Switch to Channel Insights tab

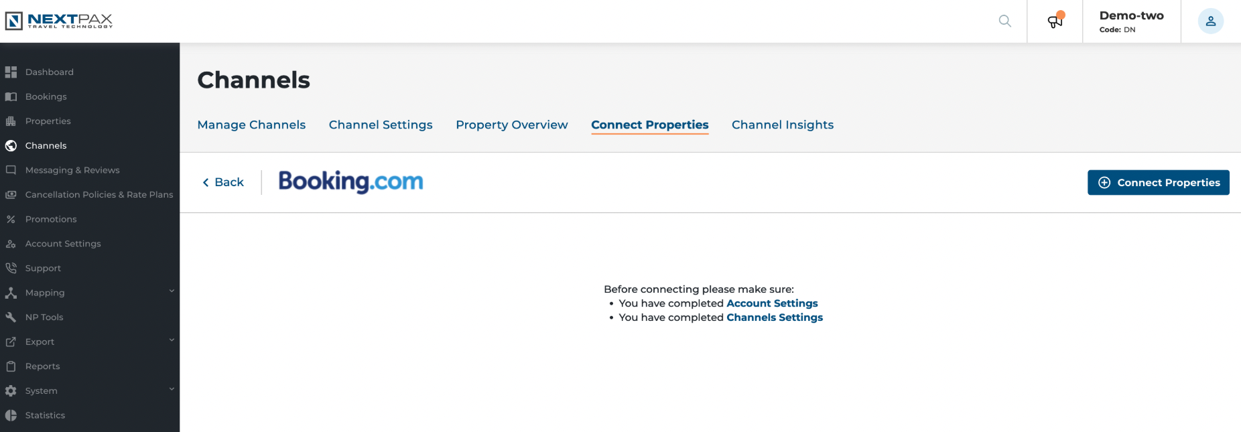tap(783, 125)
